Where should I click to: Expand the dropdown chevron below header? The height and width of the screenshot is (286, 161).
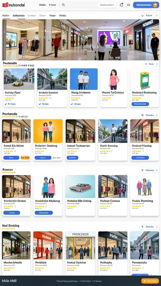143,16
